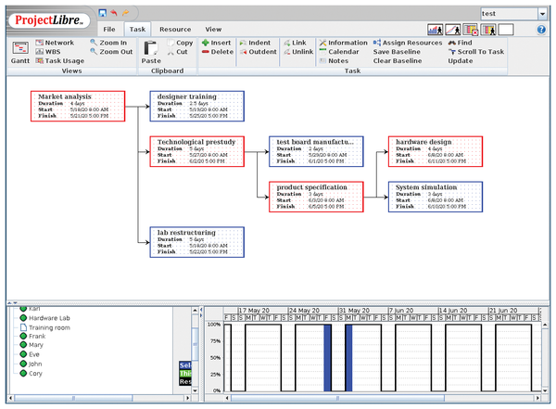Select the designer training task node
The width and height of the screenshot is (556, 409).
196,106
